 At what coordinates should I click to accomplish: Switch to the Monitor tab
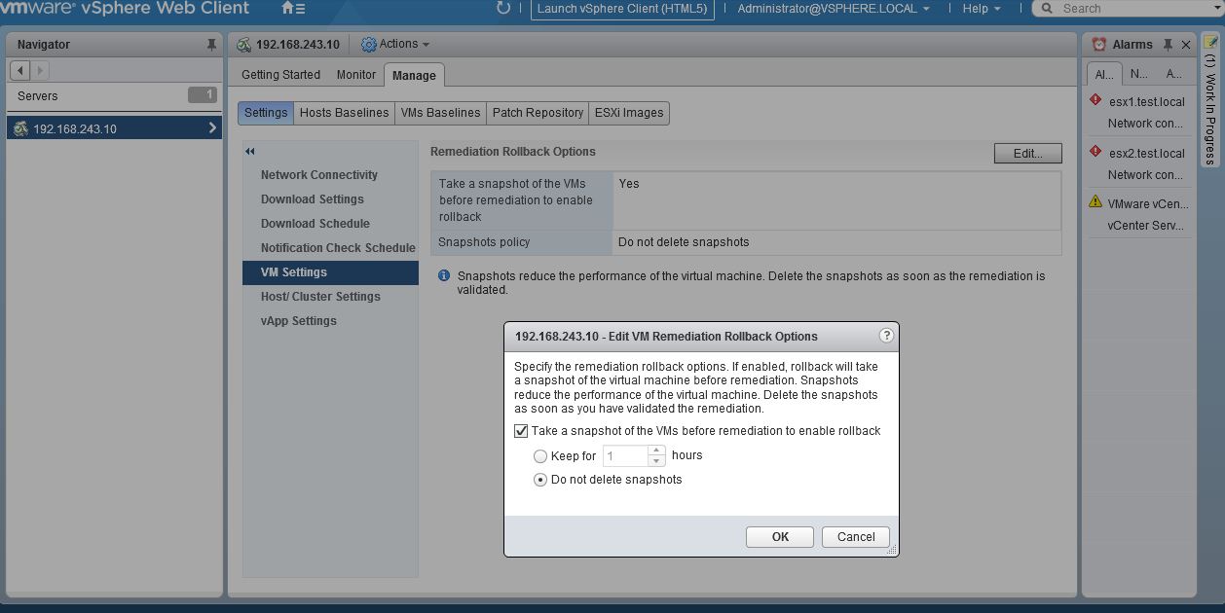[x=356, y=75]
